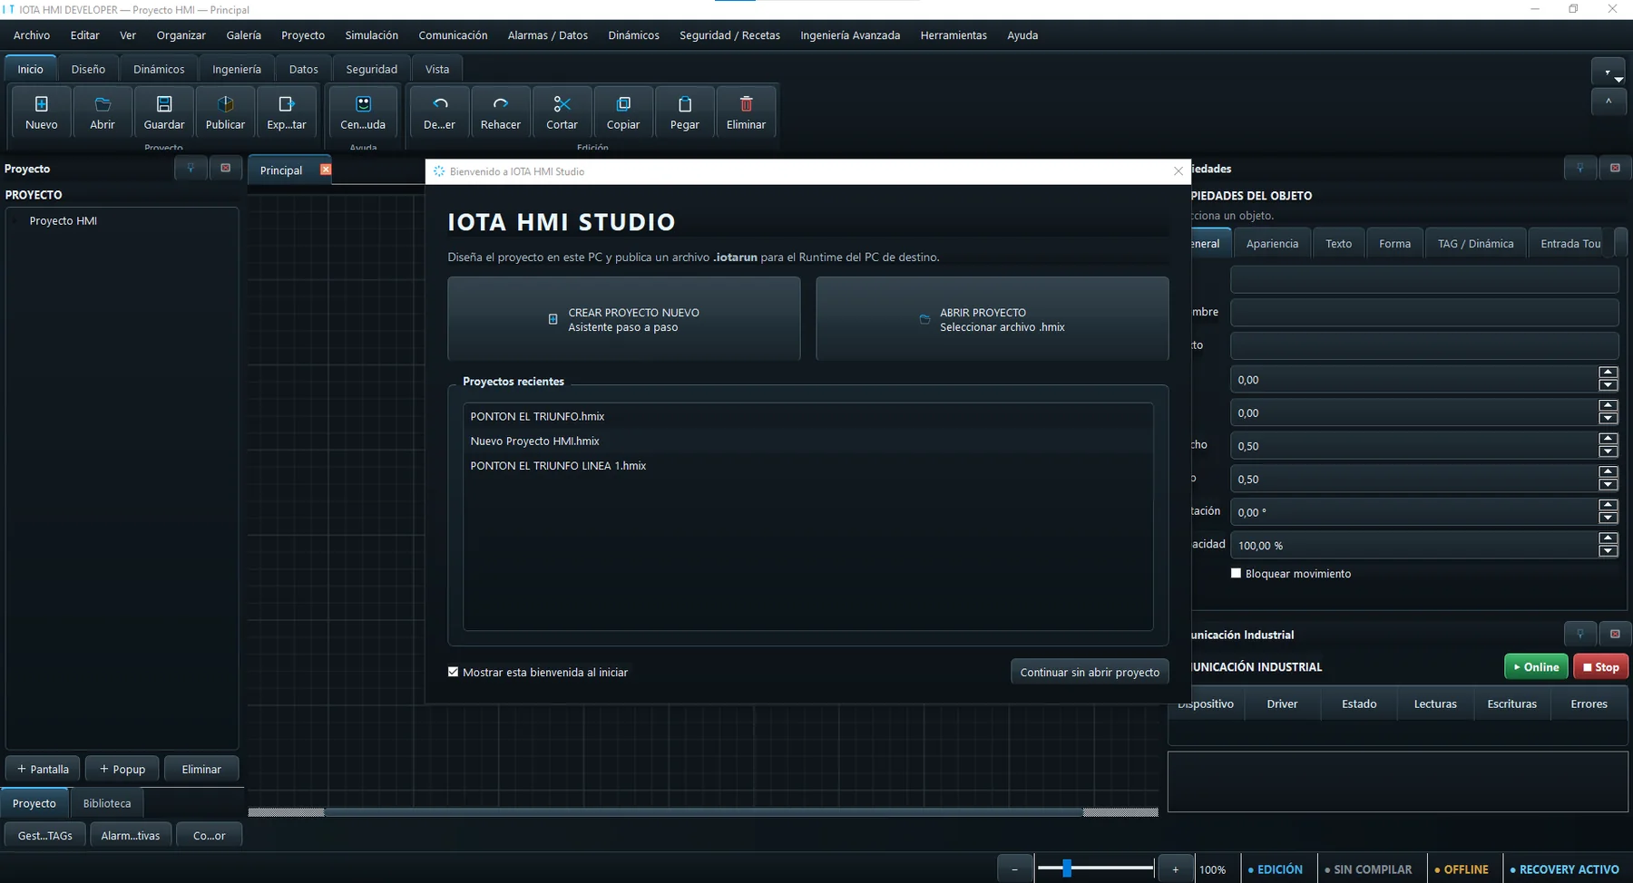Switch to the Seguridad ribbon tab
Screen dimensions: 1633x883
[x=371, y=69]
